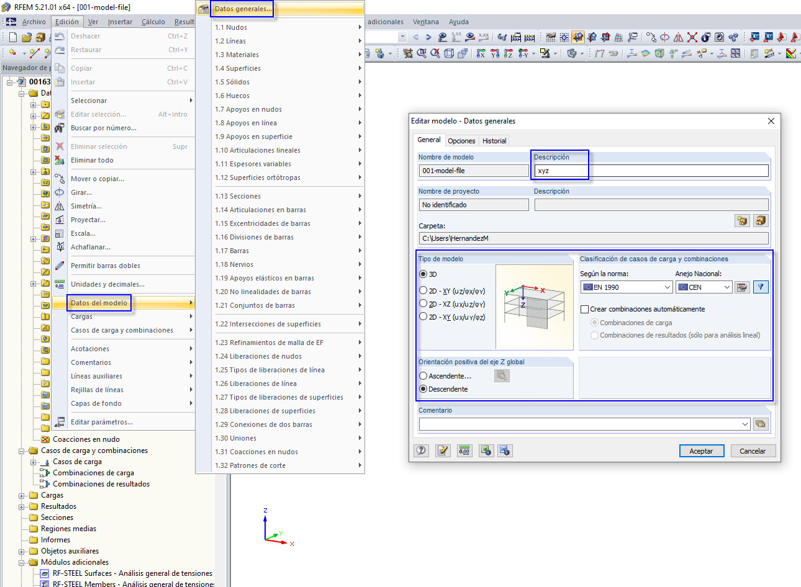Image resolution: width=801 pixels, height=587 pixels.
Task: Click the zoom window magnifier toolbar icon
Action: tap(422, 54)
